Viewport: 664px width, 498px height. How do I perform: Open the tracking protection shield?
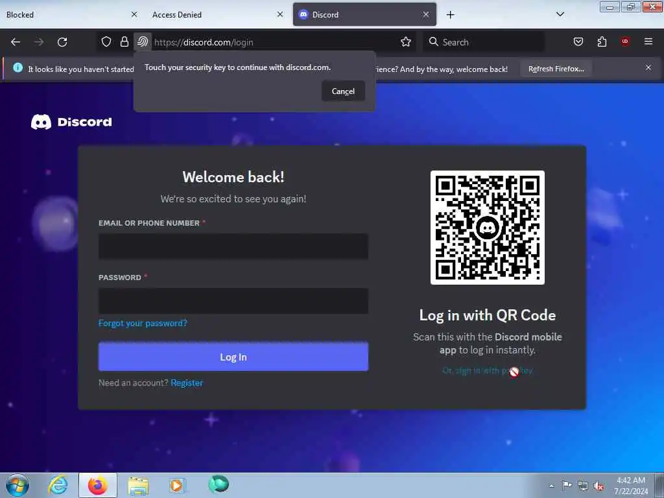coord(106,42)
